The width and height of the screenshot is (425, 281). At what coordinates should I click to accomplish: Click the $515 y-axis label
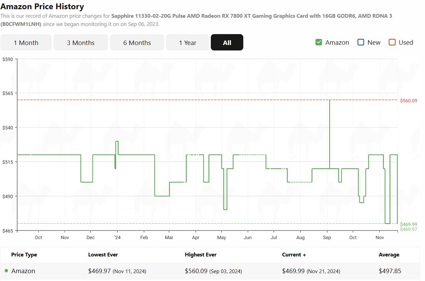[x=8, y=162]
